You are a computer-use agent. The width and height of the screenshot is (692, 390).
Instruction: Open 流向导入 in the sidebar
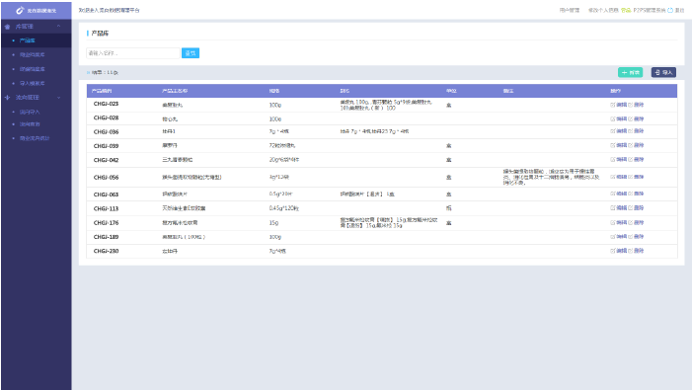[x=30, y=112]
